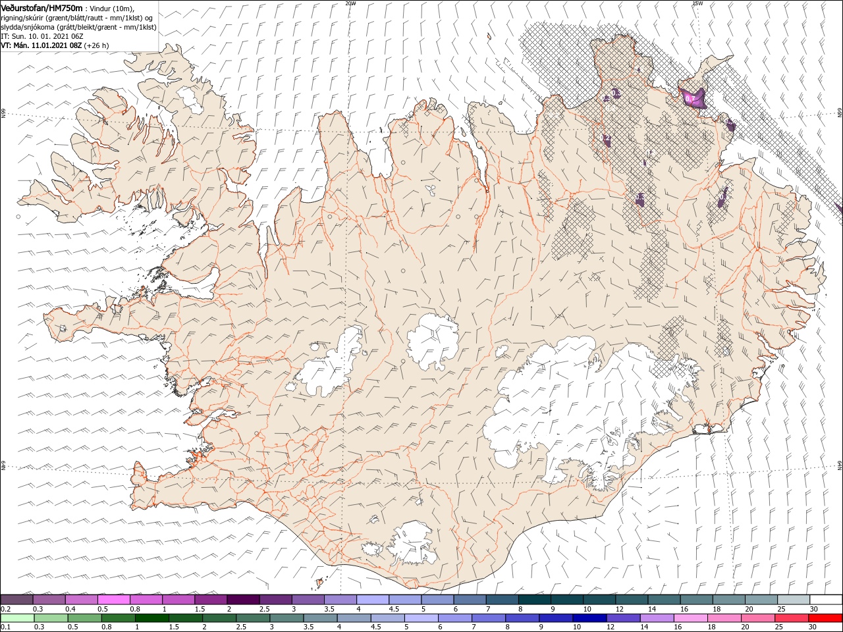Viewport: 843px width, 632px height.
Task: Click the 15W longitude label
Action: [697, 3]
